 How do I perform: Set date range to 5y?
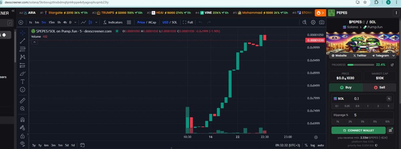(x=34, y=145)
